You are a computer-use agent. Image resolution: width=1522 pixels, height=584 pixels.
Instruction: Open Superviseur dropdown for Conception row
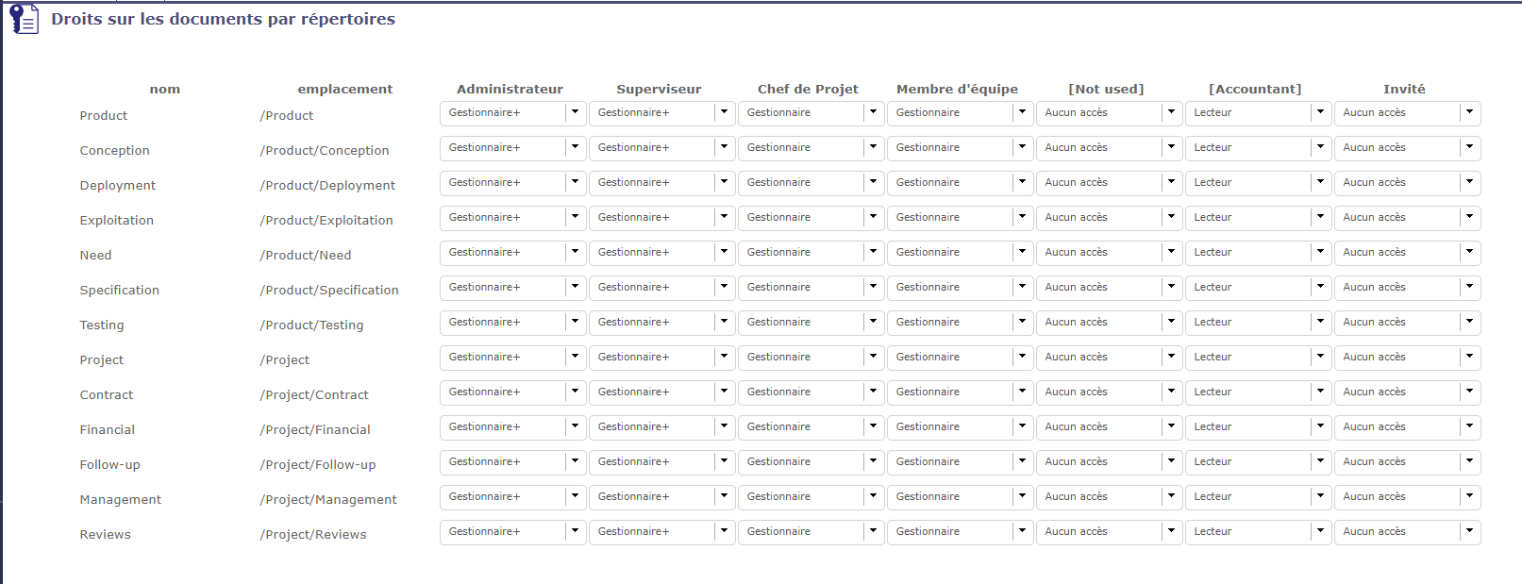pos(661,148)
